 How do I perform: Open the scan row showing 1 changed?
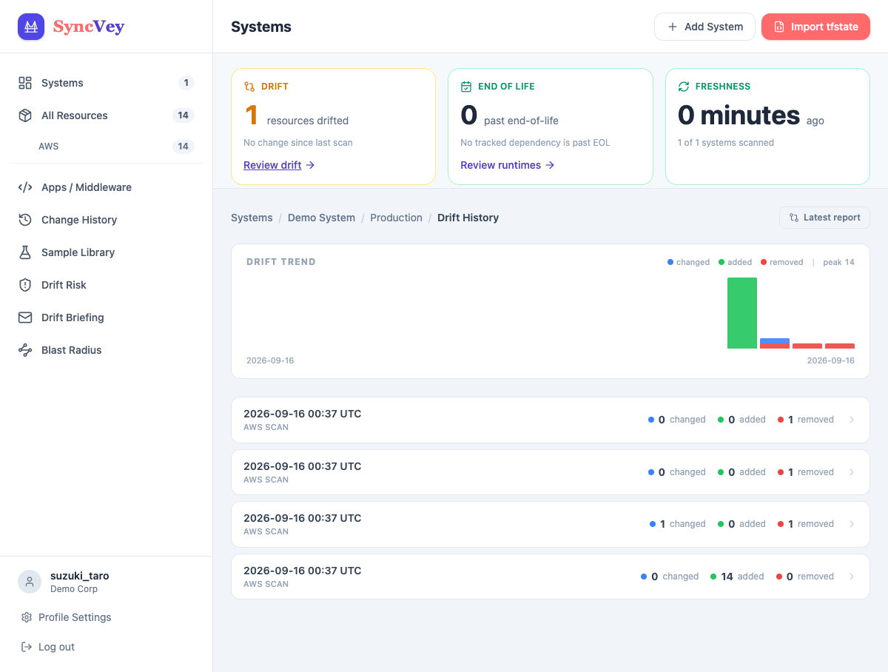pos(551,524)
